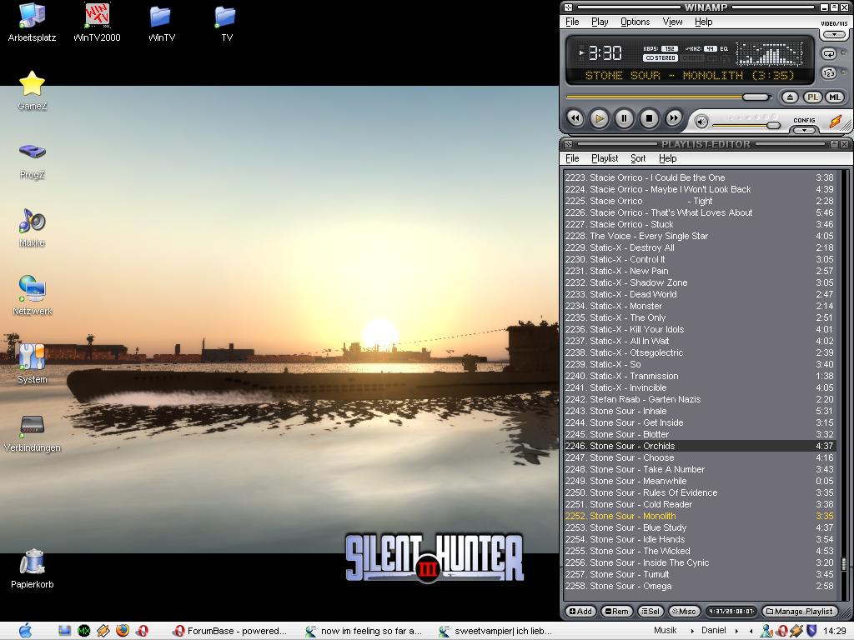Toggle the ML media library button
This screenshot has width=854, height=640.
834,97
